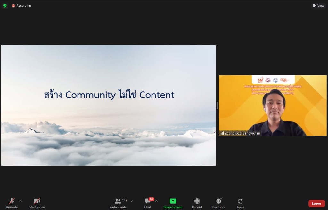This screenshot has height=210, width=328.
Task: Click the green Share Screen button
Action: (x=173, y=203)
